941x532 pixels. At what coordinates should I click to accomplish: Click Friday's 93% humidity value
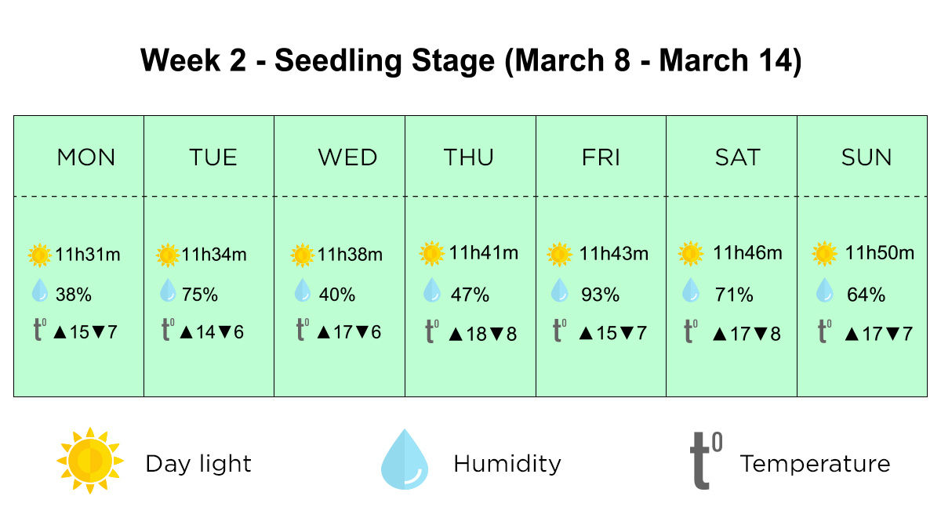click(x=600, y=295)
